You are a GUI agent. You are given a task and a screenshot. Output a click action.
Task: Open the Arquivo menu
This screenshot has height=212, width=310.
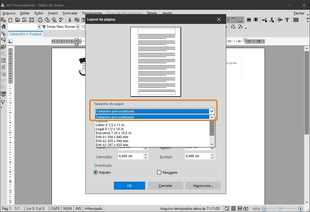[9, 13]
